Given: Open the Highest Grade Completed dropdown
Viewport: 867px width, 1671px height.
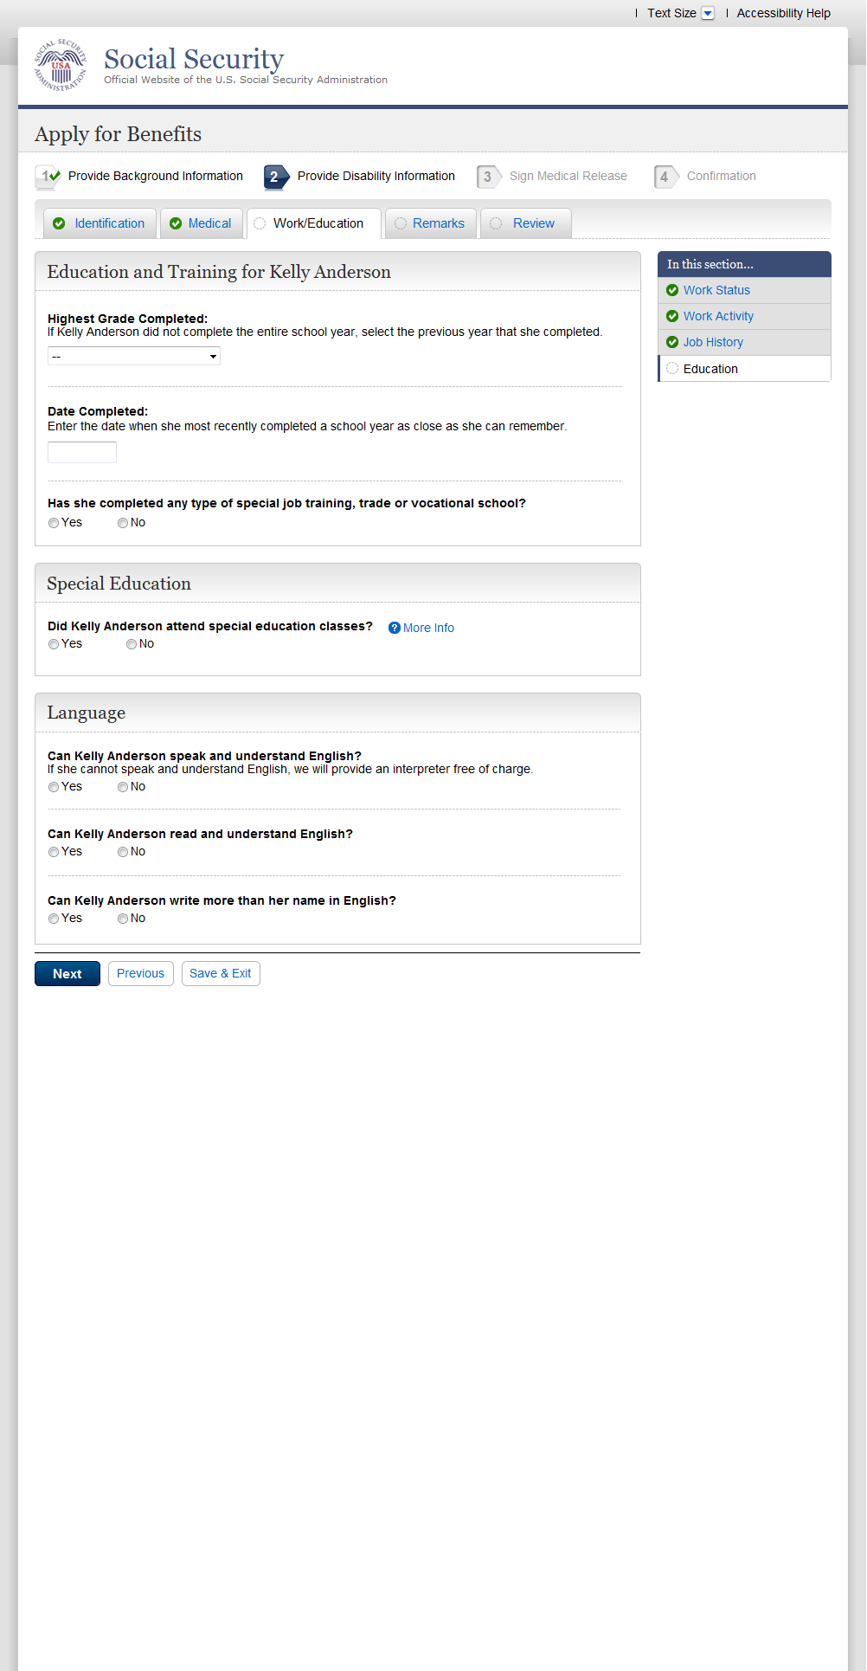Looking at the screenshot, I should click(x=134, y=356).
